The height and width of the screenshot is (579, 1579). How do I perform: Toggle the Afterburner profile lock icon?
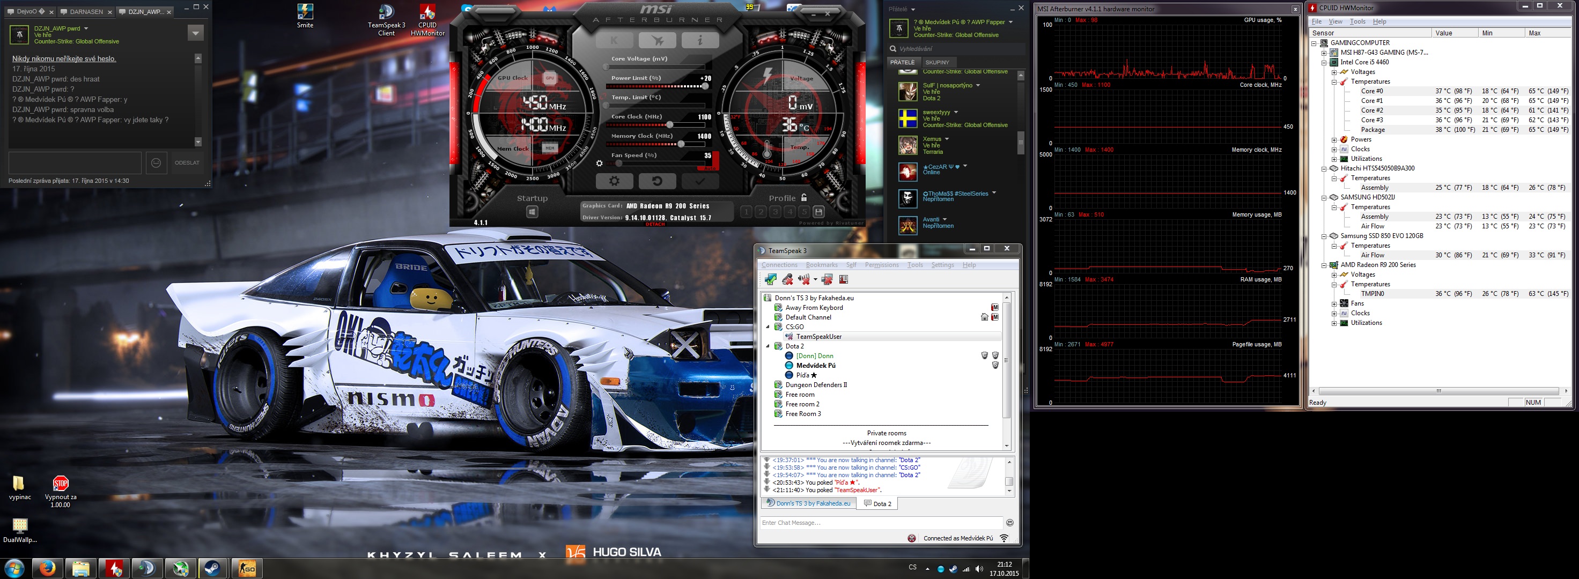coord(803,198)
